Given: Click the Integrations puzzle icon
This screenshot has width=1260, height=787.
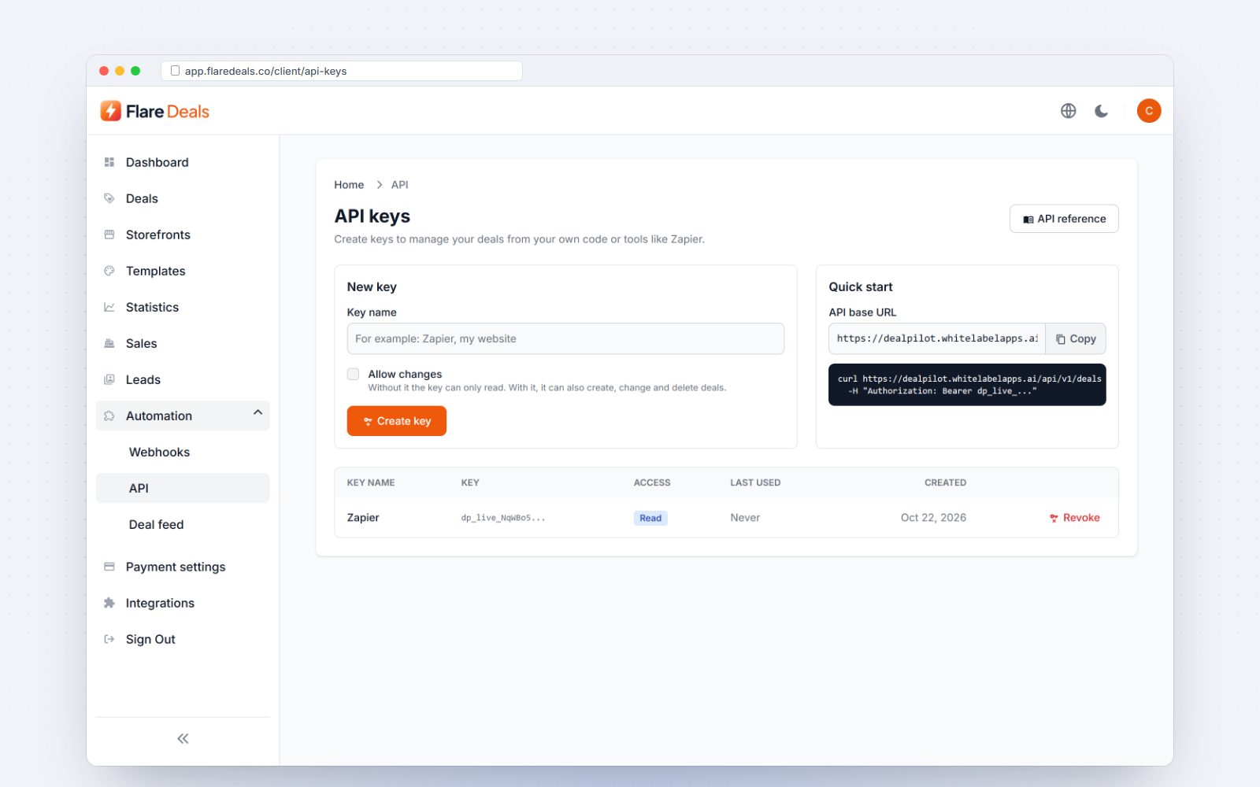Looking at the screenshot, I should [109, 603].
